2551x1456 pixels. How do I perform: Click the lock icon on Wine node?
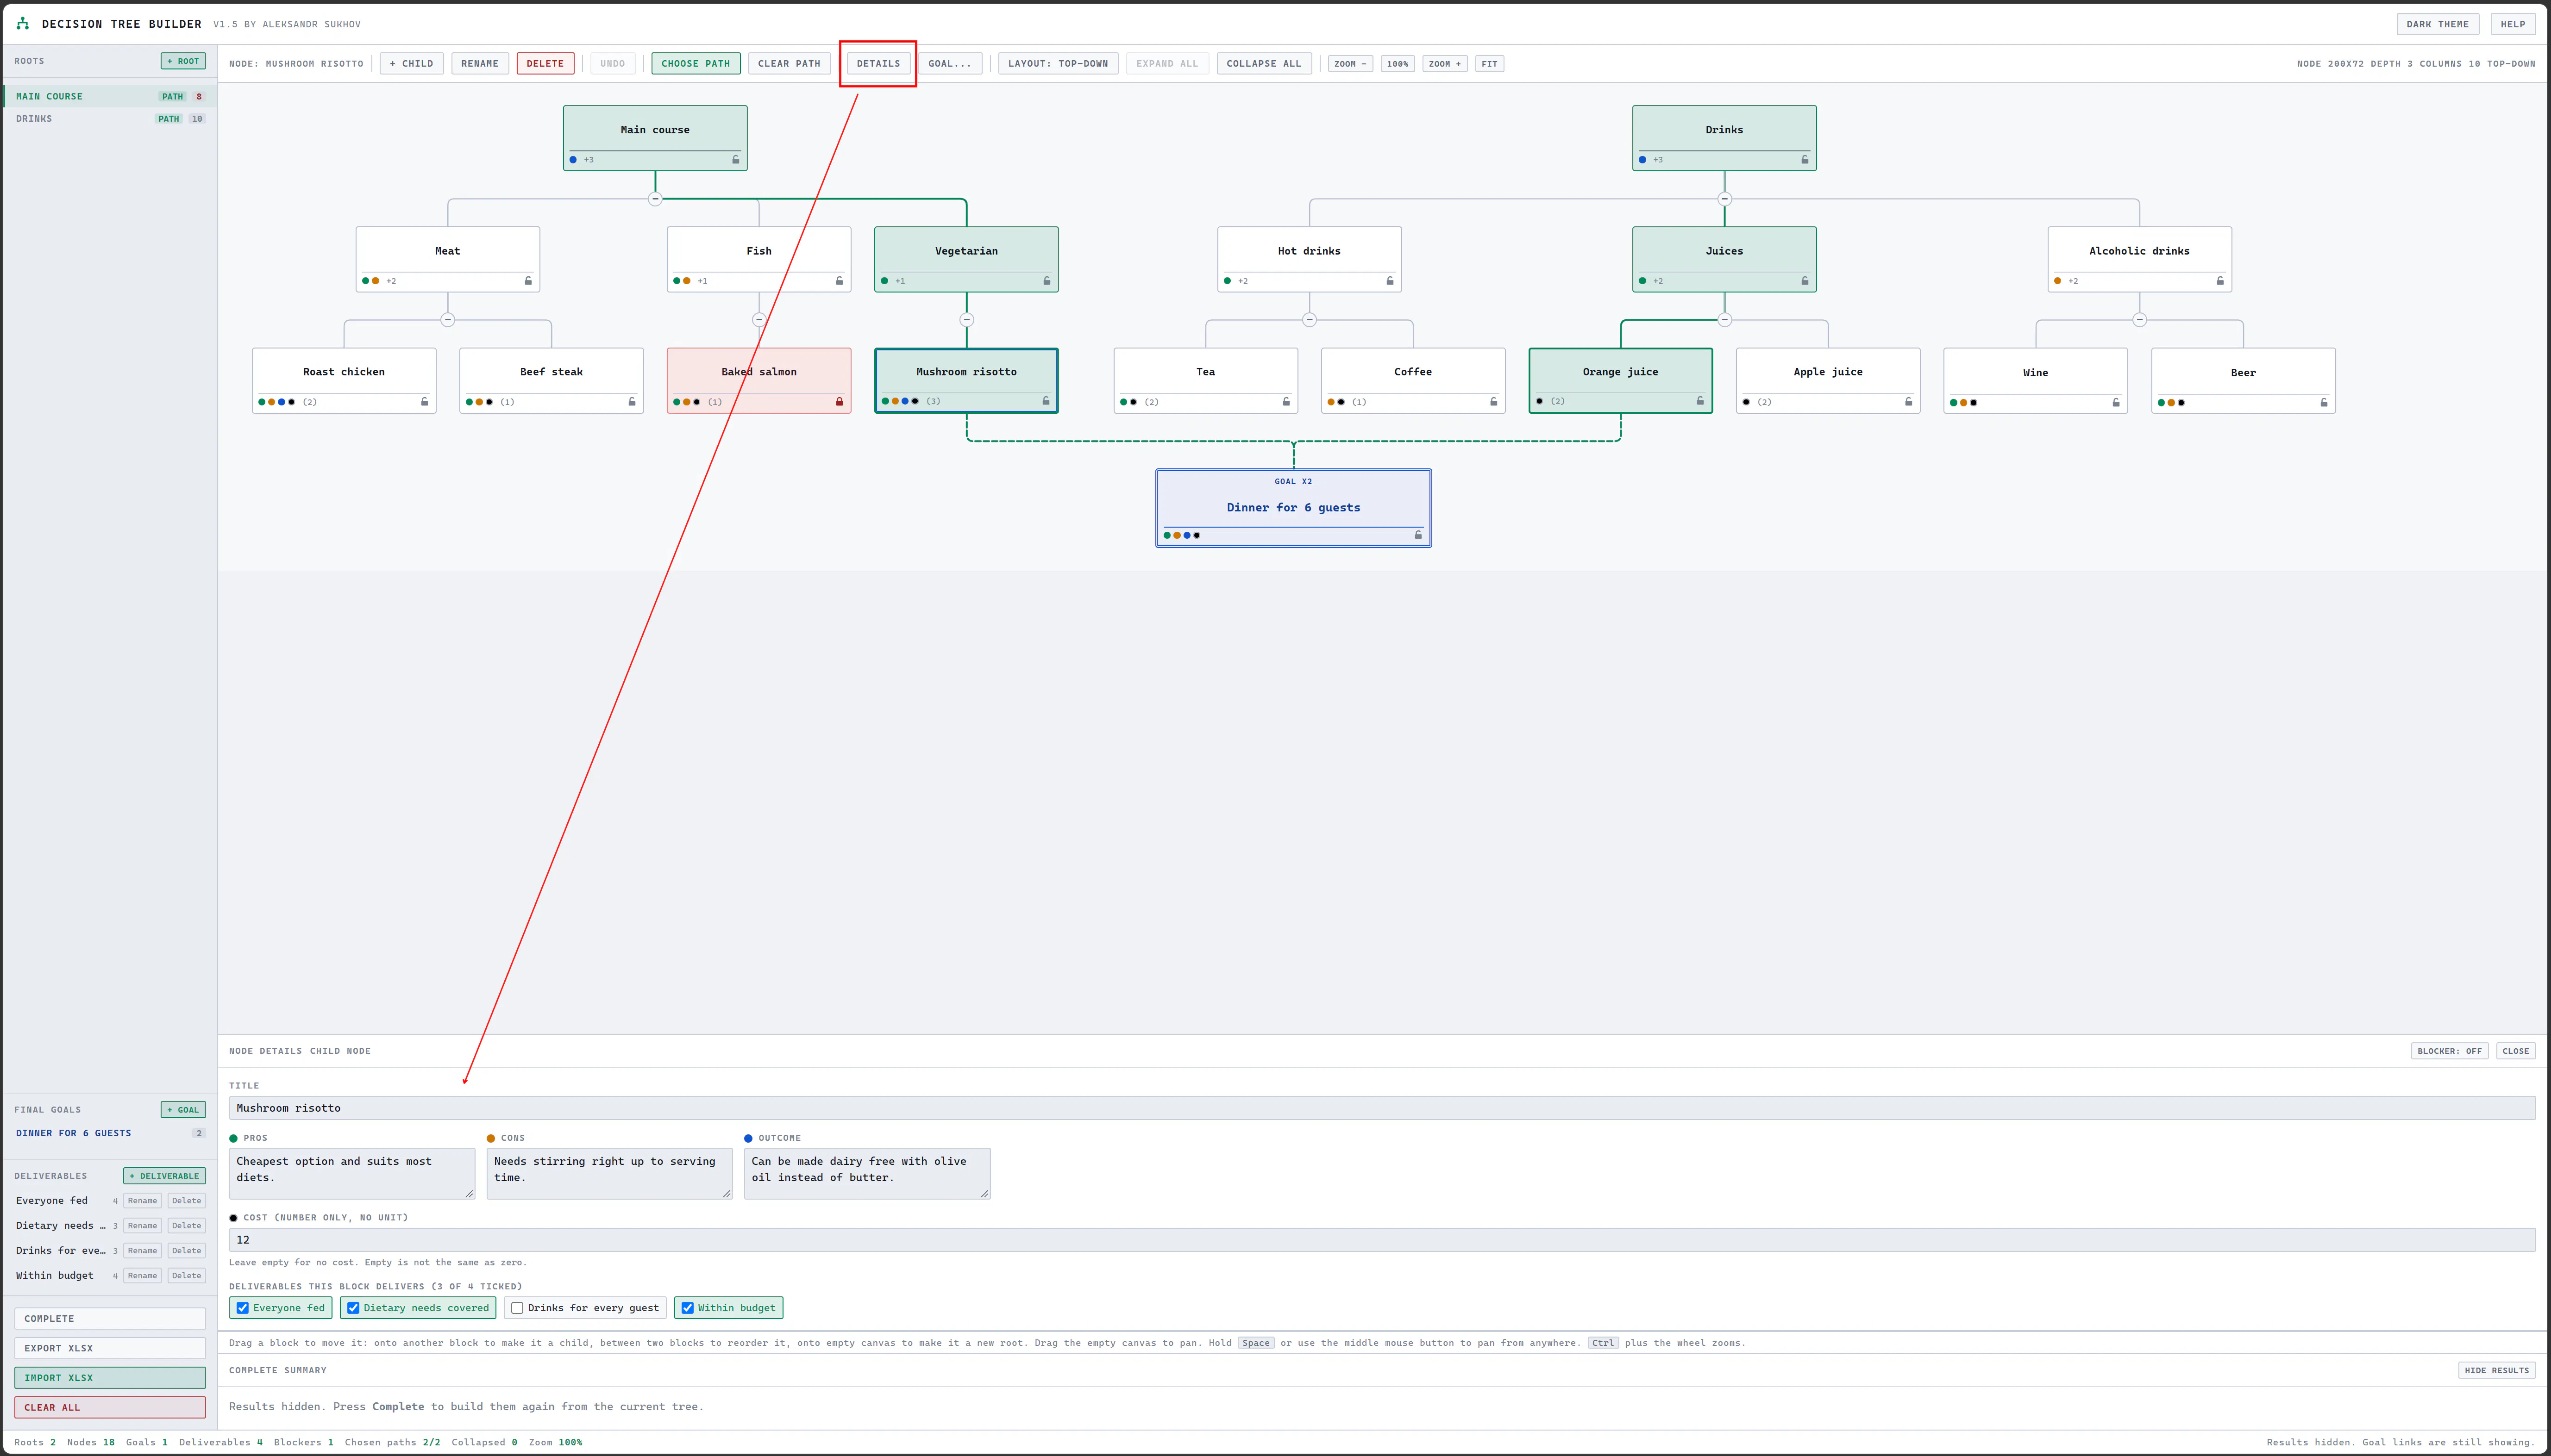pyautogui.click(x=2116, y=403)
